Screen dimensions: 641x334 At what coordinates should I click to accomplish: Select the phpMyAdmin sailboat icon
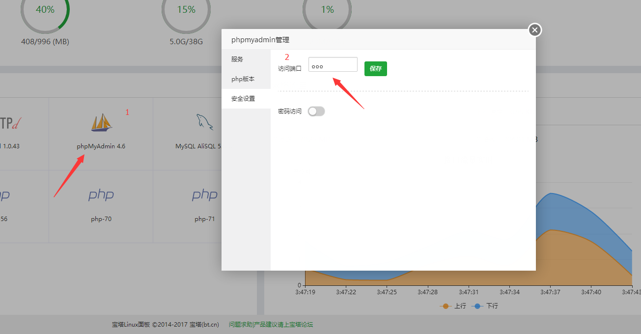click(x=100, y=123)
